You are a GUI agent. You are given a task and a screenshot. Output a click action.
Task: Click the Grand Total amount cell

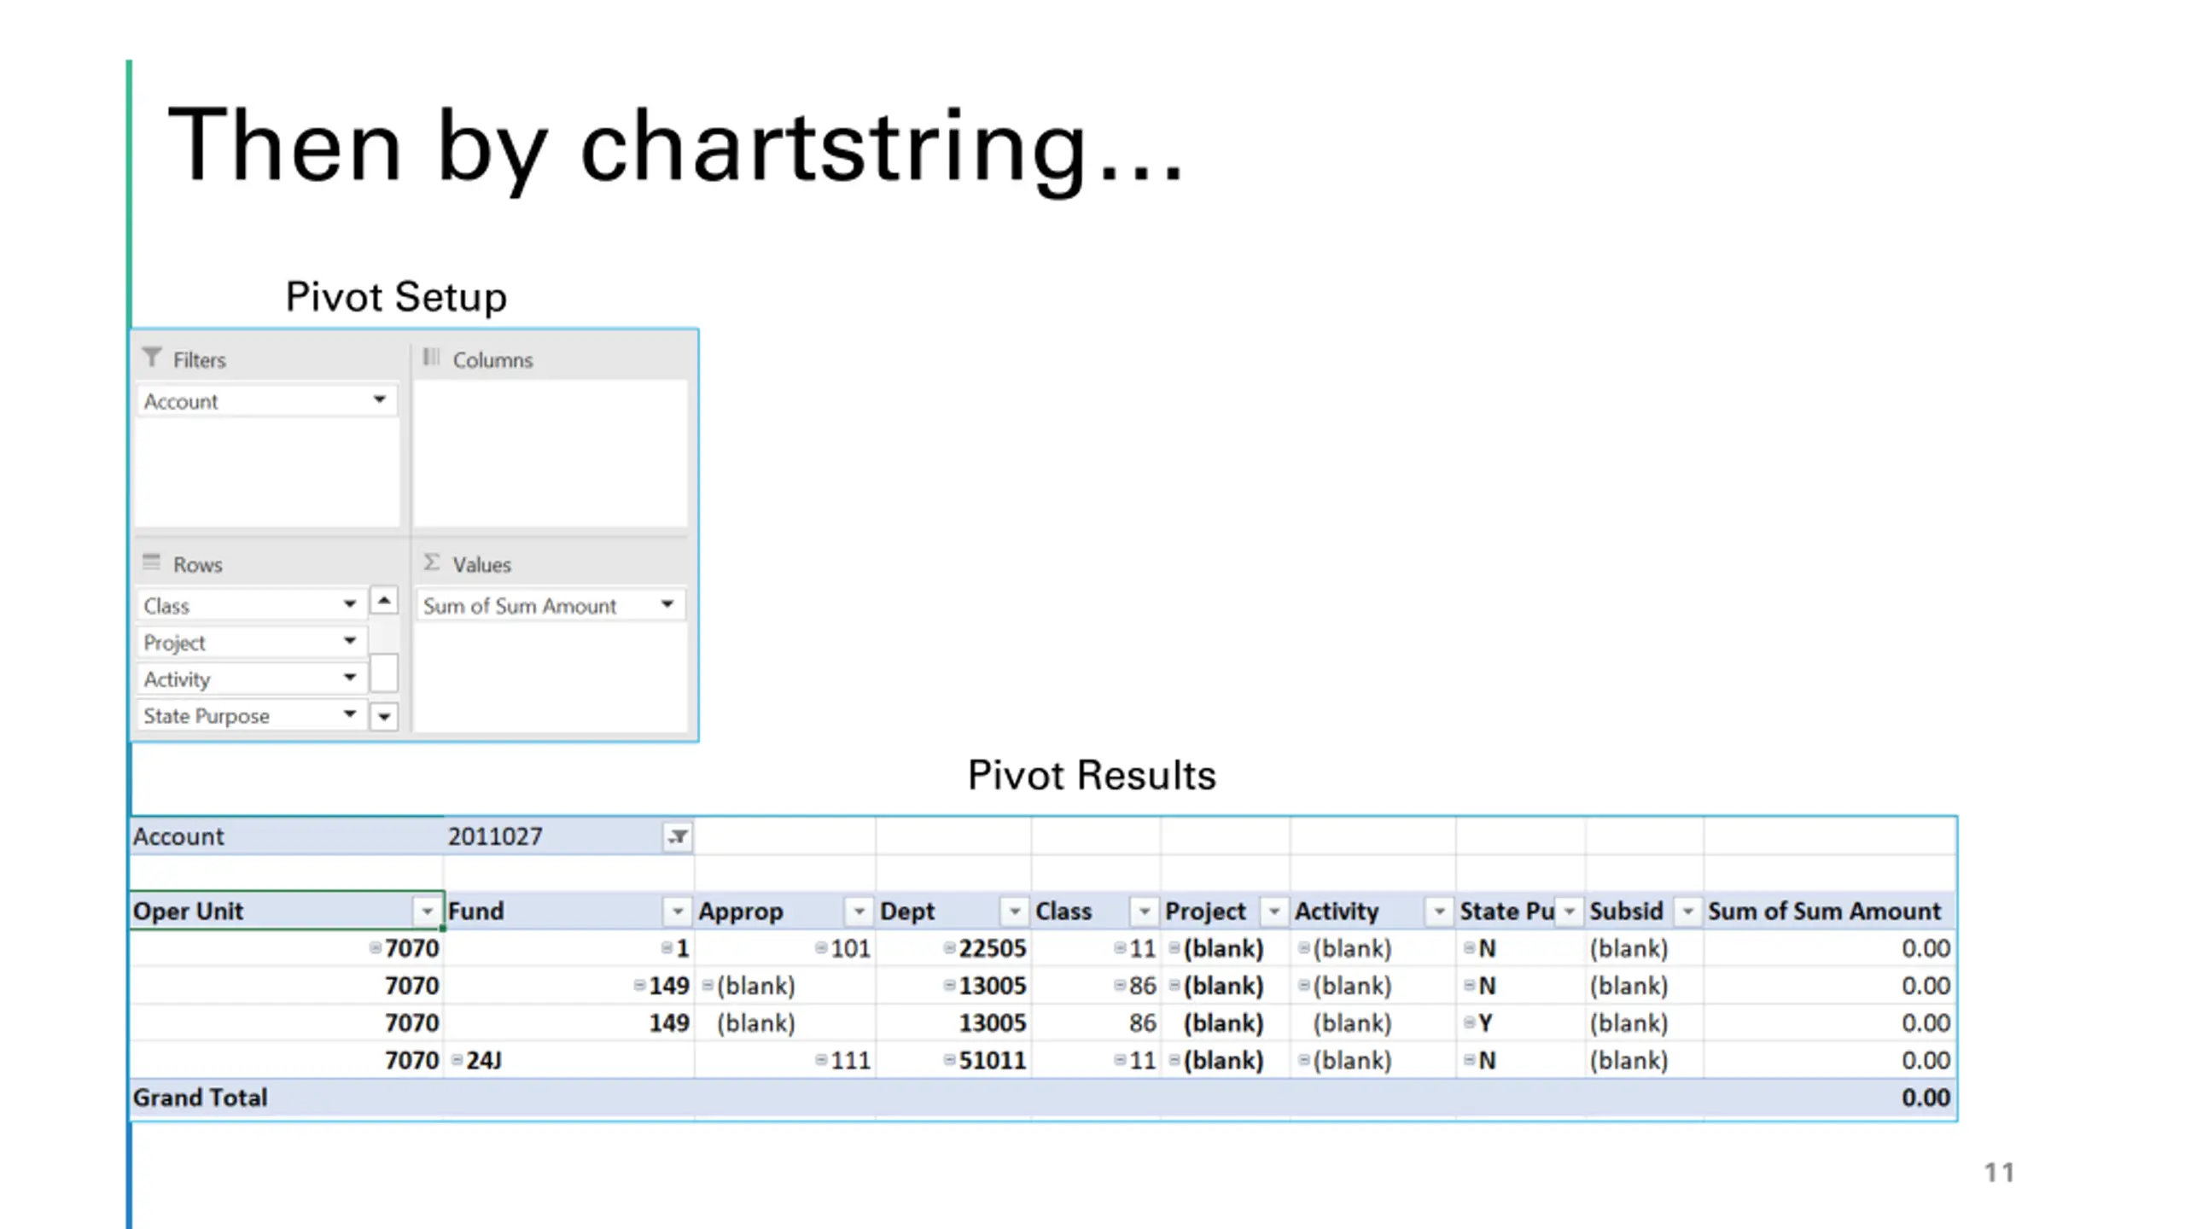point(1925,1098)
